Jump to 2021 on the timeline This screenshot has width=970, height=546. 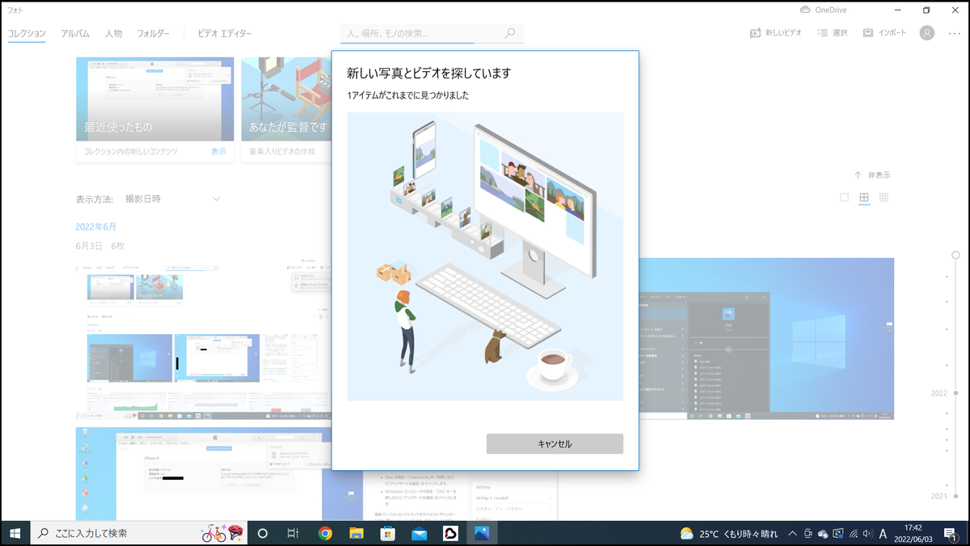click(938, 496)
